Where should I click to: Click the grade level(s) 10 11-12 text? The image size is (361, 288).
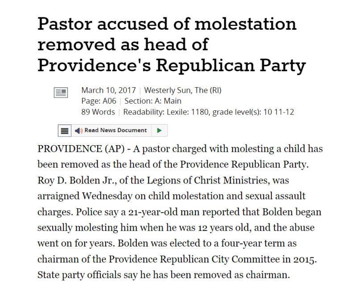point(253,112)
